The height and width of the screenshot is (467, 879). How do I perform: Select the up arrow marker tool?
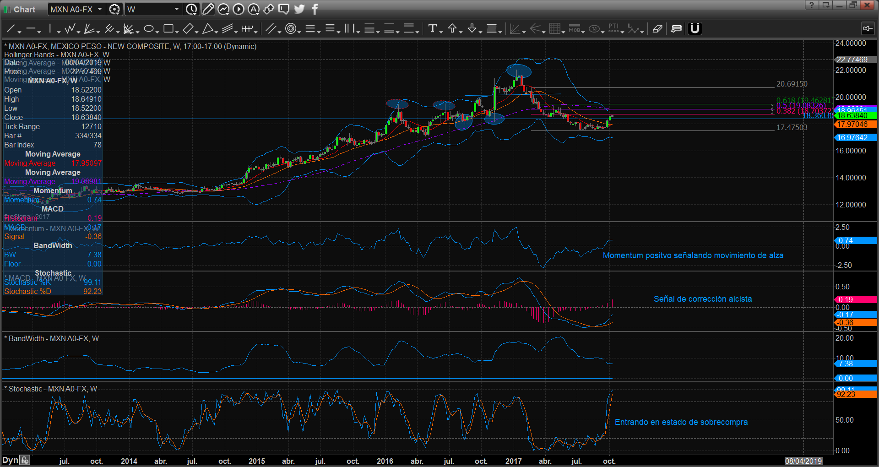point(452,29)
